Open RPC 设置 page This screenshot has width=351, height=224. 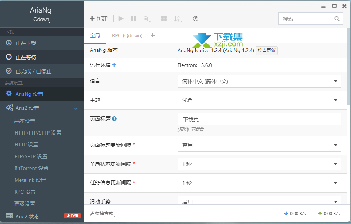(x=25, y=192)
